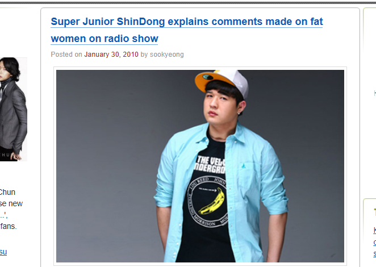Click the 'women on radio show' title line

[x=105, y=39]
